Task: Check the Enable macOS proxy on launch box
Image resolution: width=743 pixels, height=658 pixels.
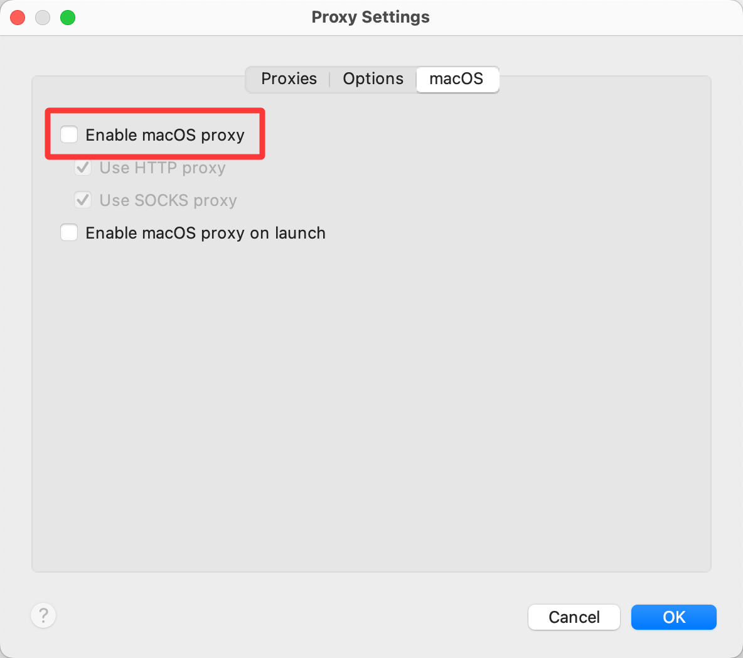Action: pos(69,233)
